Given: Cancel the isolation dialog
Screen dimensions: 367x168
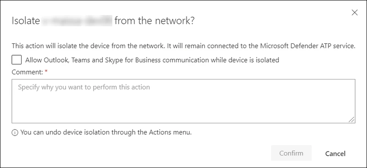Looking at the screenshot, I should click(x=335, y=153).
